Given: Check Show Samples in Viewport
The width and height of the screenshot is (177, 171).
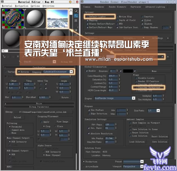Looking at the screenshot, I should coord(131,123).
